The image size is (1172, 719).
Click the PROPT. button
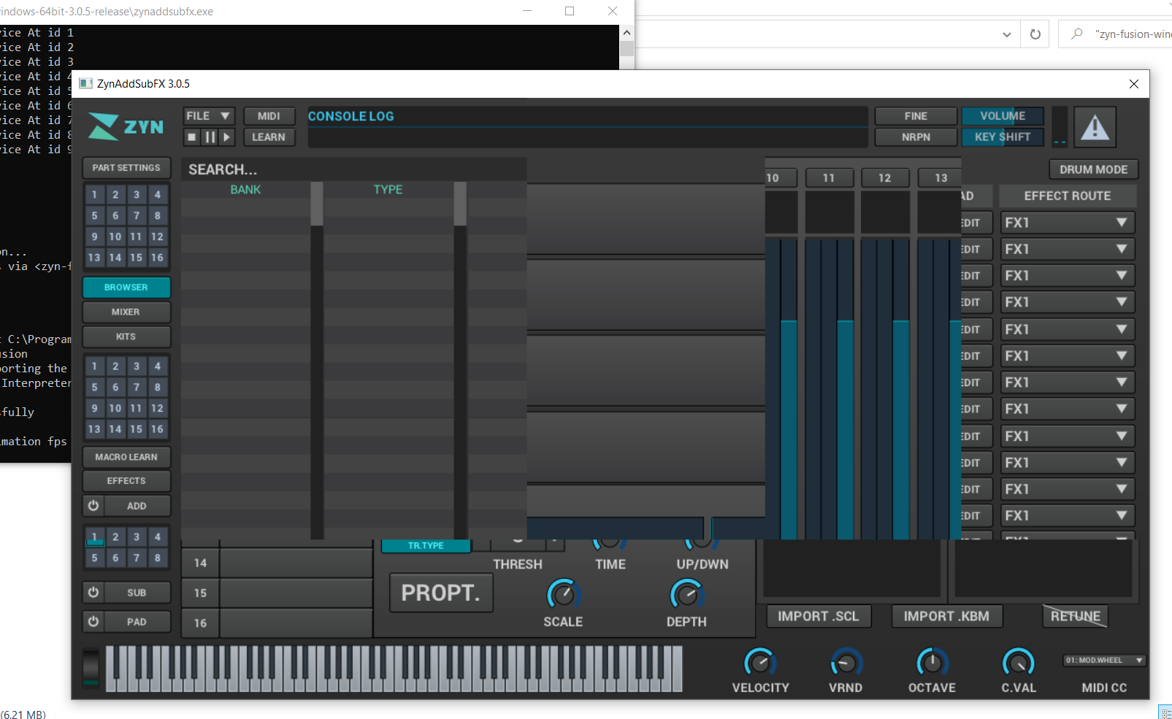[441, 593]
